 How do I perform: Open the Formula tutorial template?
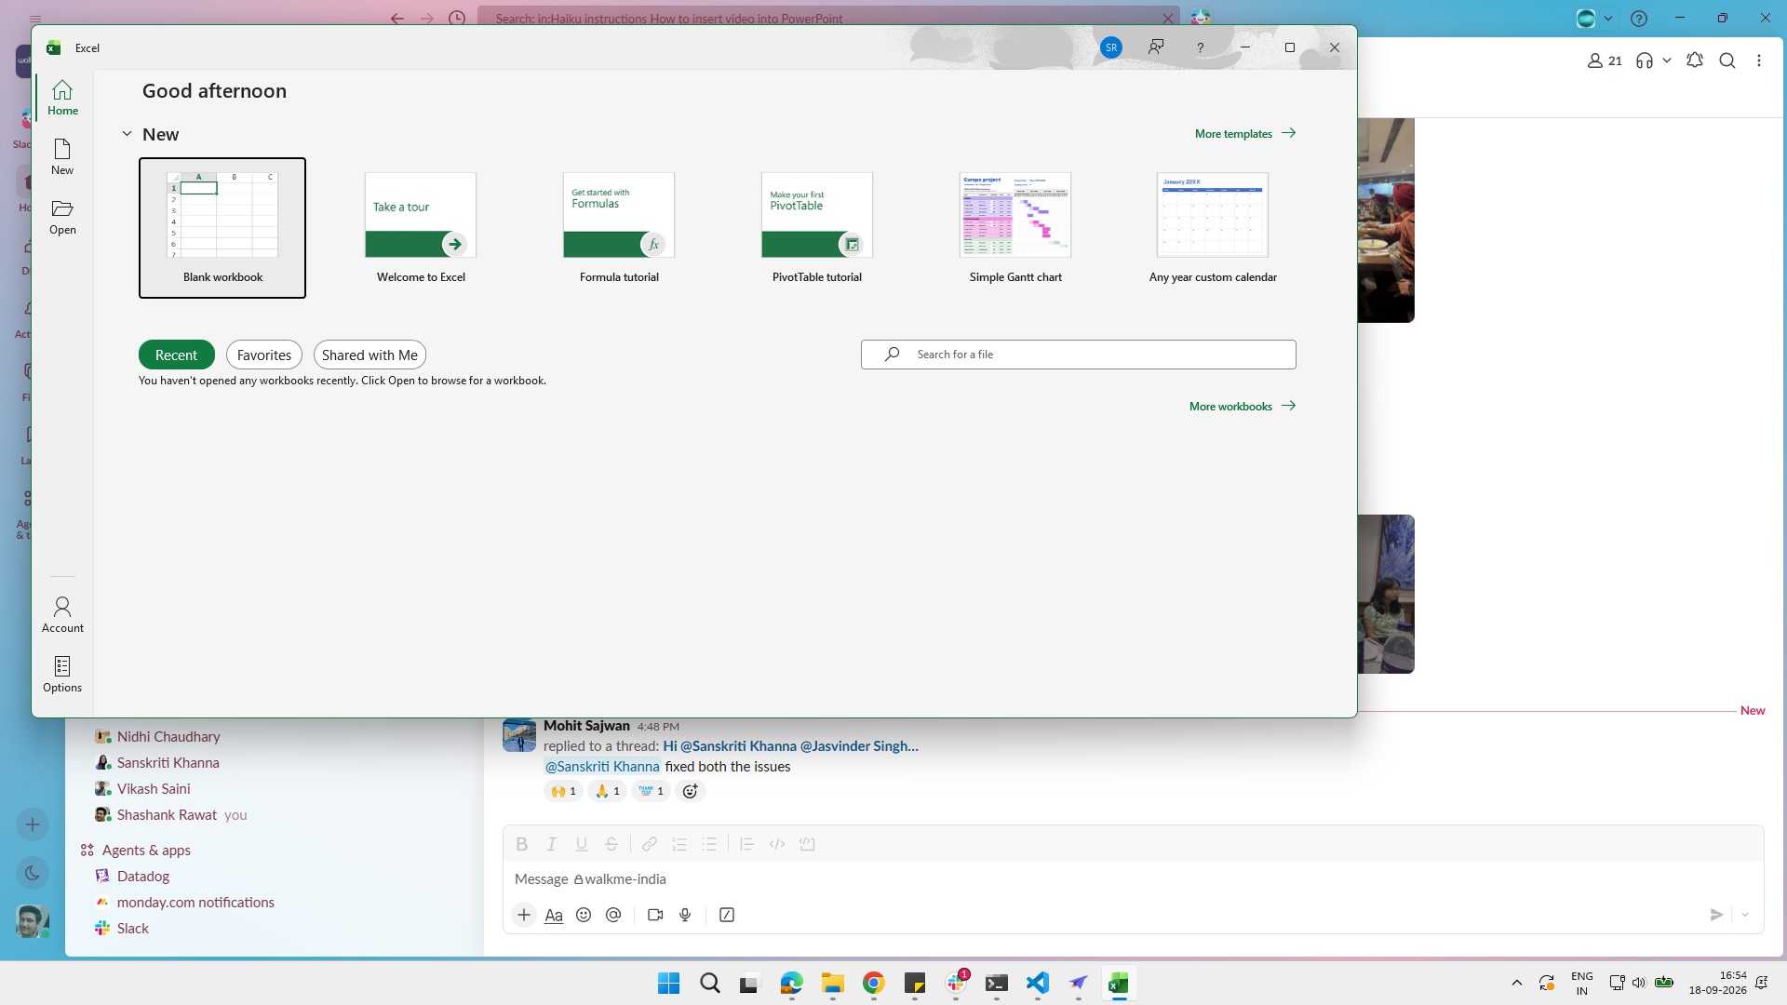[619, 228]
